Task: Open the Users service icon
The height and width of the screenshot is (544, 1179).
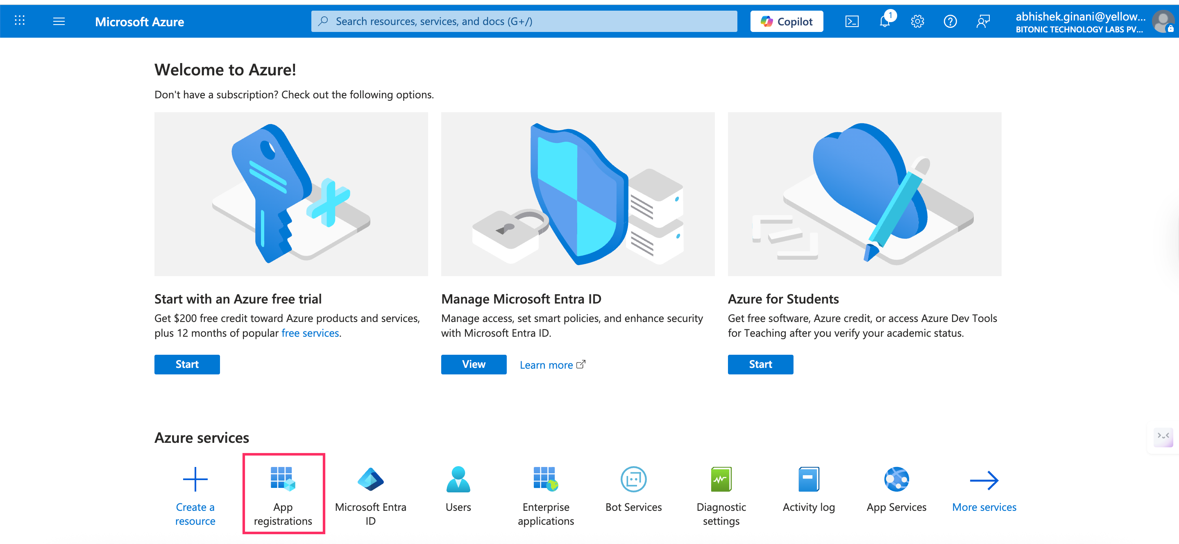Action: pos(458,479)
